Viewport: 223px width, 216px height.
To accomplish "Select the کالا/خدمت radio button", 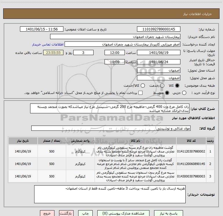I will [143, 86].
